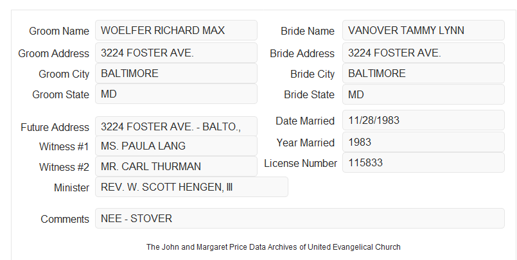This screenshot has width=517, height=260.
Task: Select the Witness #2 text box
Action: coord(176,166)
